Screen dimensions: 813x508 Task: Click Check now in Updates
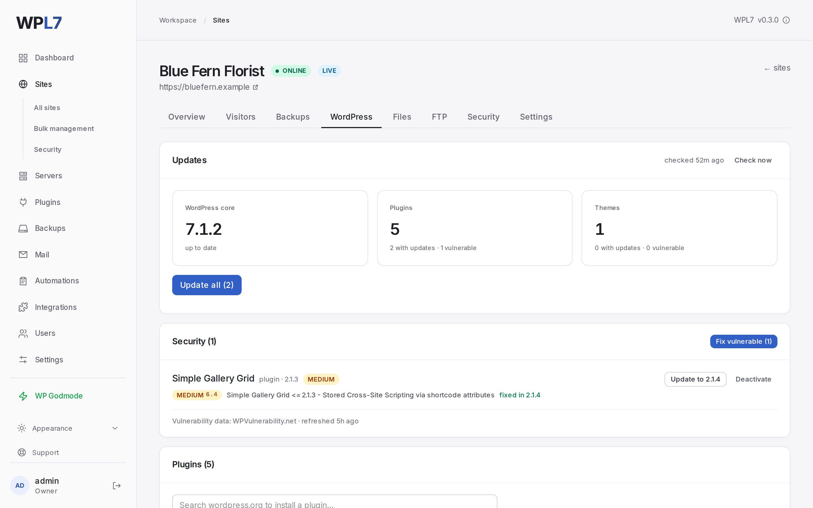(753, 160)
